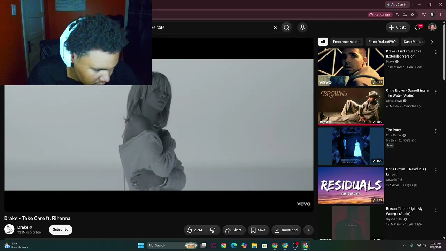
Task: Click the Take Care video player
Action: tap(159, 125)
